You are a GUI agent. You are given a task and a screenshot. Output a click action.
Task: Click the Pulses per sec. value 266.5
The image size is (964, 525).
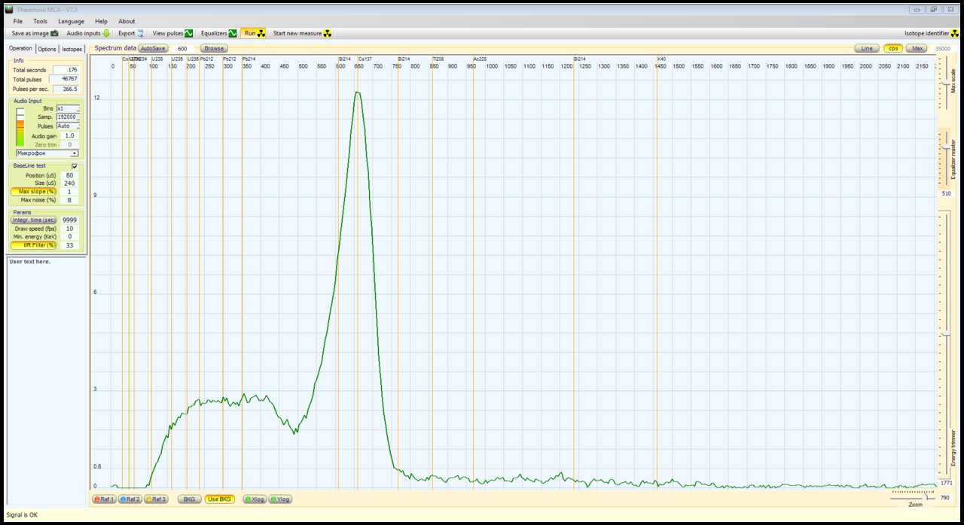click(x=66, y=89)
